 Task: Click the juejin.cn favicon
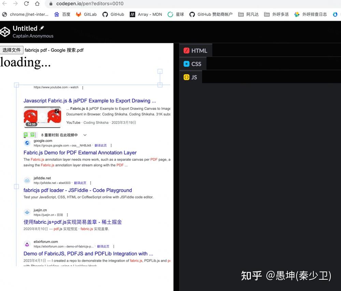point(27,212)
